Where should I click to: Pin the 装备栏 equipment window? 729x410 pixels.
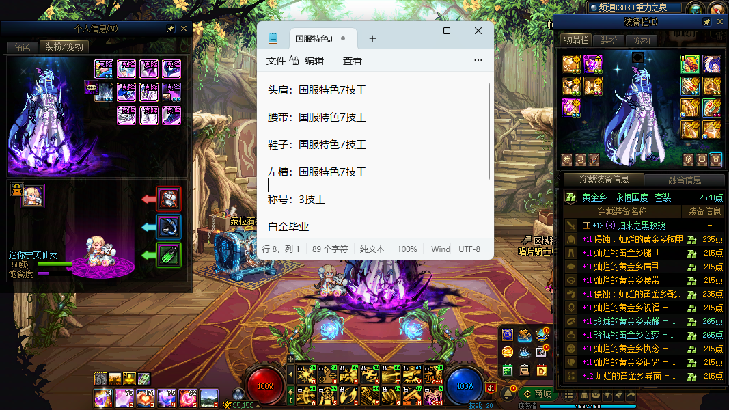706,23
